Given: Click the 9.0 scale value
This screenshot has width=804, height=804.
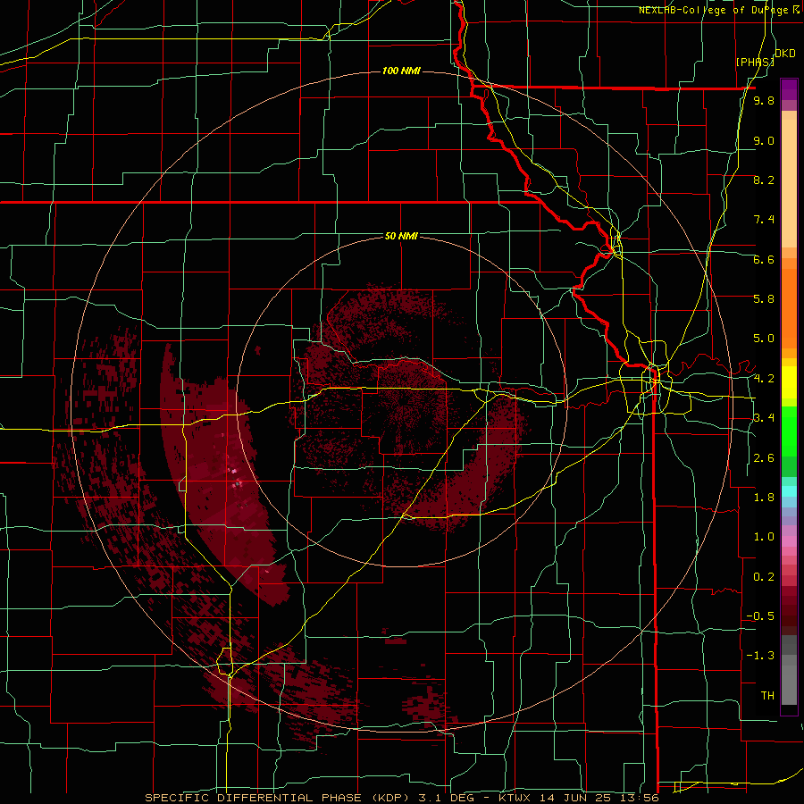Looking at the screenshot, I should [x=764, y=140].
